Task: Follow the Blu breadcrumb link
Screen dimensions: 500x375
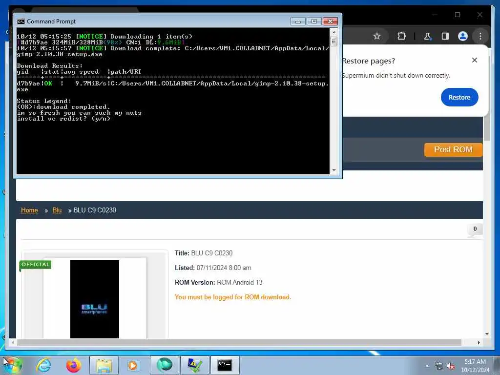Action: (57, 210)
